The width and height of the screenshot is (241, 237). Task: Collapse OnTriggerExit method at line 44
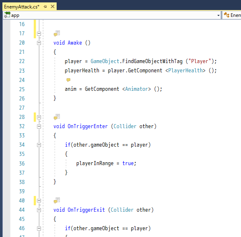pyautogui.click(x=39, y=210)
